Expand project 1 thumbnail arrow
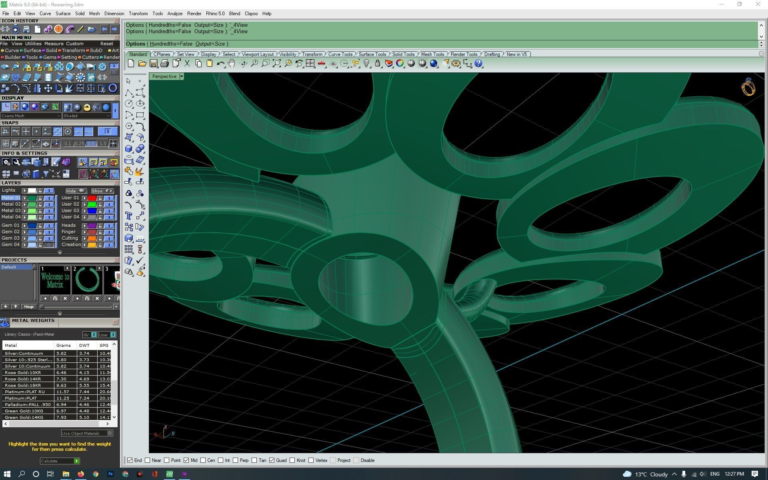Viewport: 768px width, 480px height. click(67, 268)
